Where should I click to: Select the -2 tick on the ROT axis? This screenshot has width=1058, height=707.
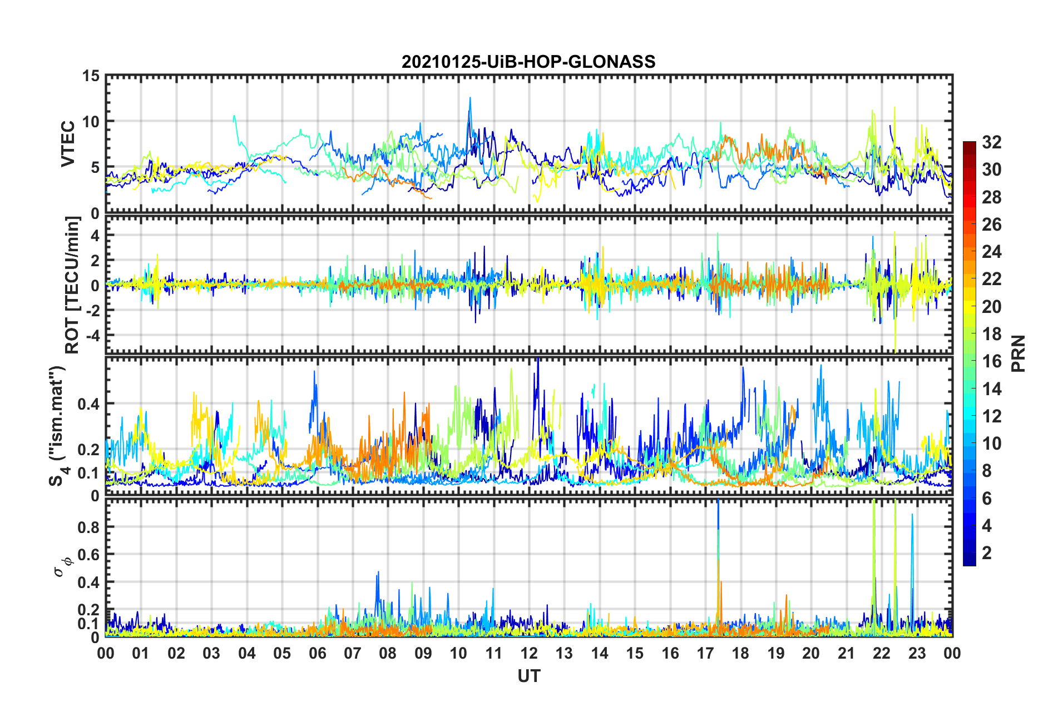coord(93,310)
